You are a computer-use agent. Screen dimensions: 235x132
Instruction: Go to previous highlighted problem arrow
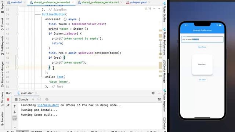pos(154,9)
